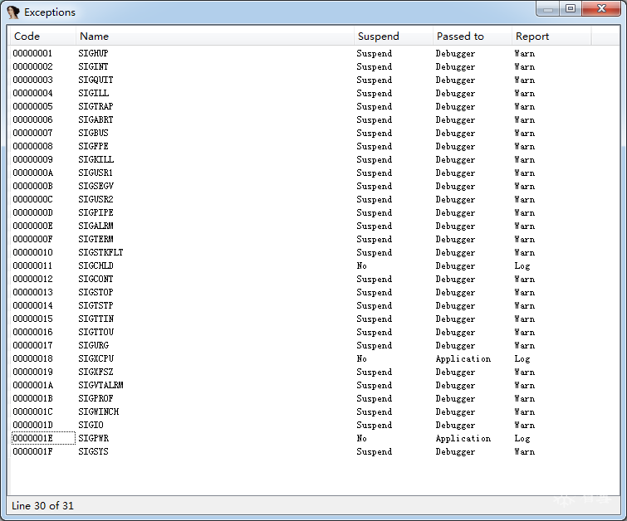The width and height of the screenshot is (627, 521).
Task: Select the SIGPIPE exception name
Action: pos(96,212)
